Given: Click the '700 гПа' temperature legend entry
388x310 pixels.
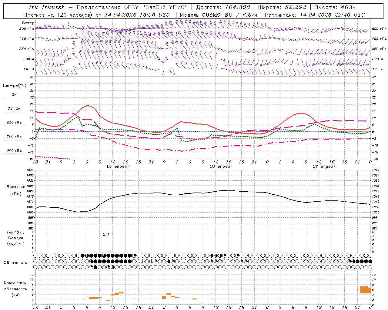Looking at the screenshot, I should [14, 137].
